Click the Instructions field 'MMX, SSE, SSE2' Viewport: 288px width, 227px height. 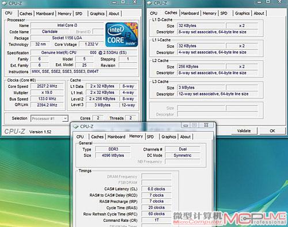84,71
